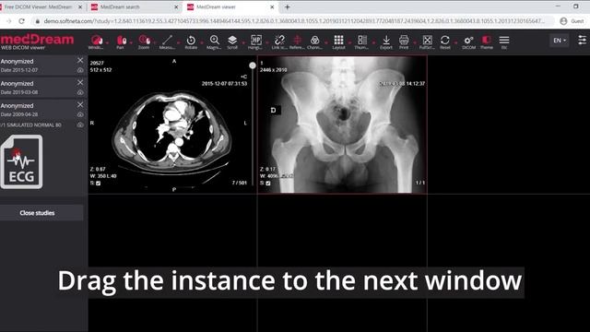Open the hamburger Etc menu
The image size is (590, 332).
504,41
